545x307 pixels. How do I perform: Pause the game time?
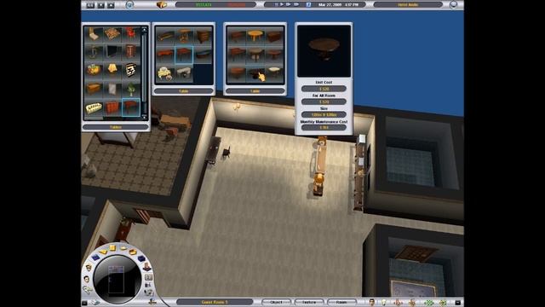276,5
